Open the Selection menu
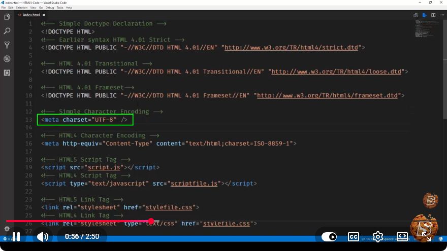 [x=21, y=8]
